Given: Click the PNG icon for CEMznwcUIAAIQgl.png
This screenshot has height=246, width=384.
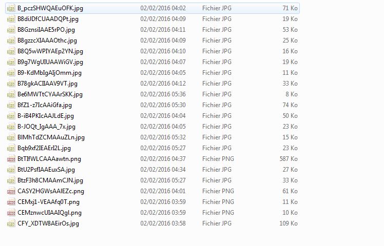Looking at the screenshot, I should point(11,213).
